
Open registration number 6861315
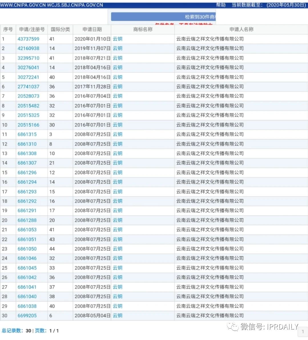point(27,134)
